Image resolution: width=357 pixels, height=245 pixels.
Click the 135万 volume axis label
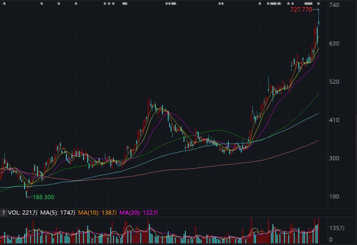point(337,228)
